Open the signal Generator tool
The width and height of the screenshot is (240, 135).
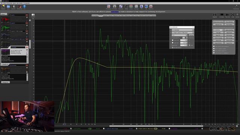click(x=121, y=7)
